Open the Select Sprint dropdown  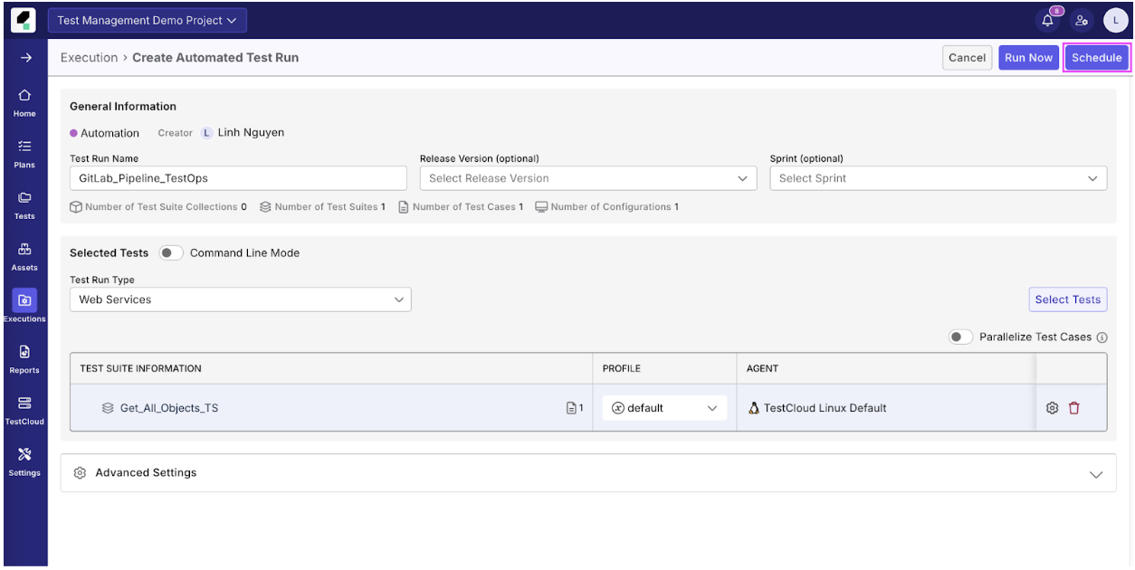[938, 177]
